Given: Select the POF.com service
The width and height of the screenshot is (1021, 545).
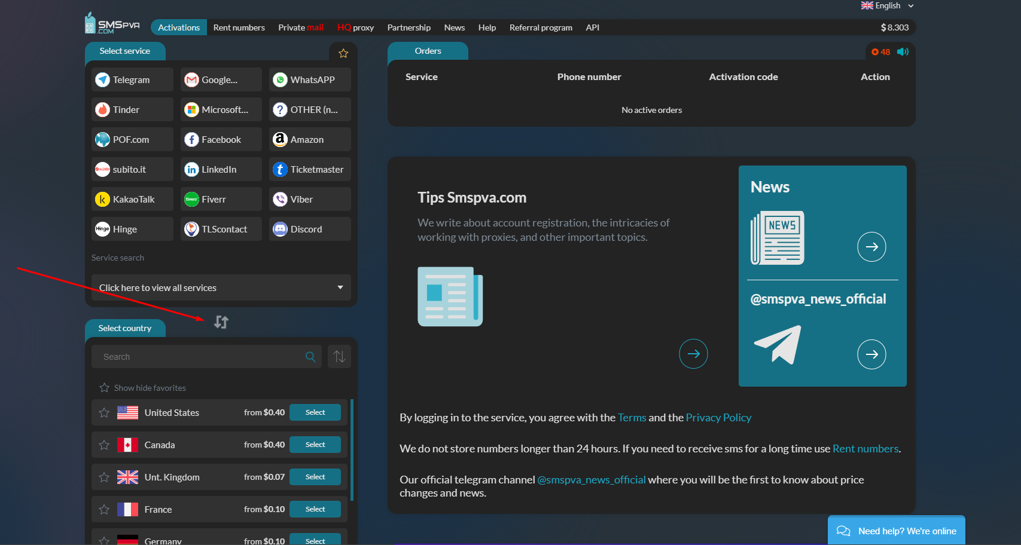Looking at the screenshot, I should (x=132, y=139).
